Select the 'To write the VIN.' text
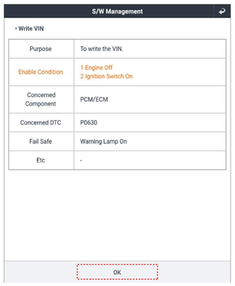 point(102,49)
